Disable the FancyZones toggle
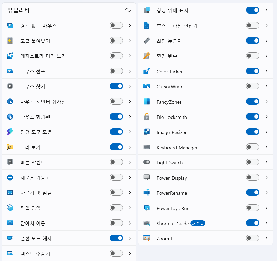Screen dimensions: 277x261 [x=253, y=102]
